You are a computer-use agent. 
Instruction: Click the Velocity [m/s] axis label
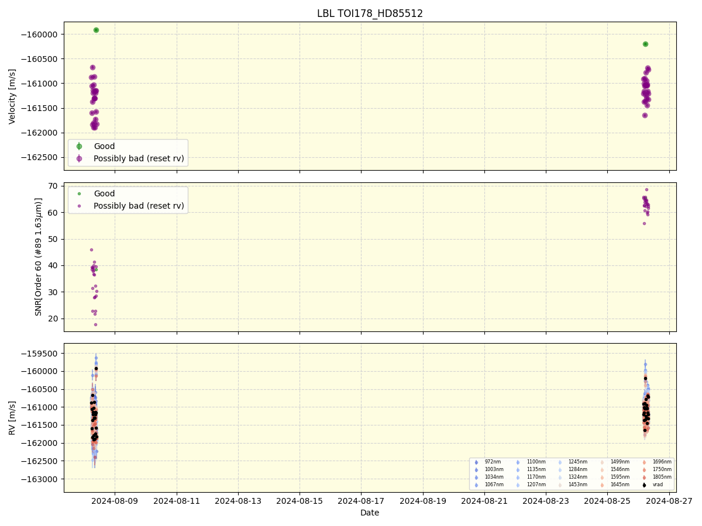pos(12,96)
